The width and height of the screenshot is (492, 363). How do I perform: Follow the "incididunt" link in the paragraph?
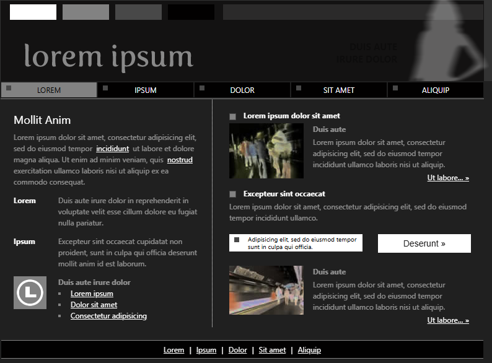pyautogui.click(x=112, y=149)
